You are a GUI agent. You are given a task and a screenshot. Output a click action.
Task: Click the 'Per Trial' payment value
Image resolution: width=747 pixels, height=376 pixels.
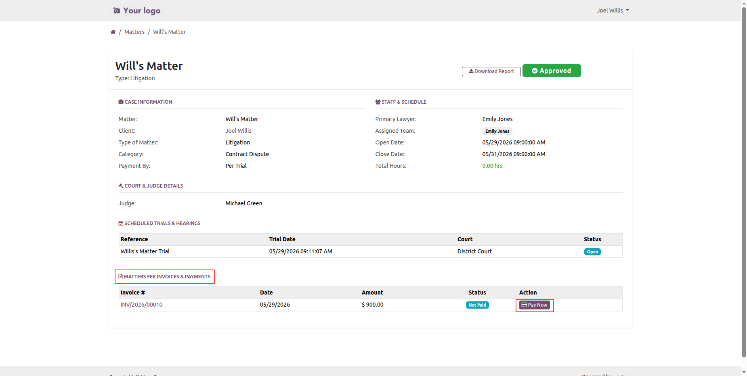pos(236,166)
